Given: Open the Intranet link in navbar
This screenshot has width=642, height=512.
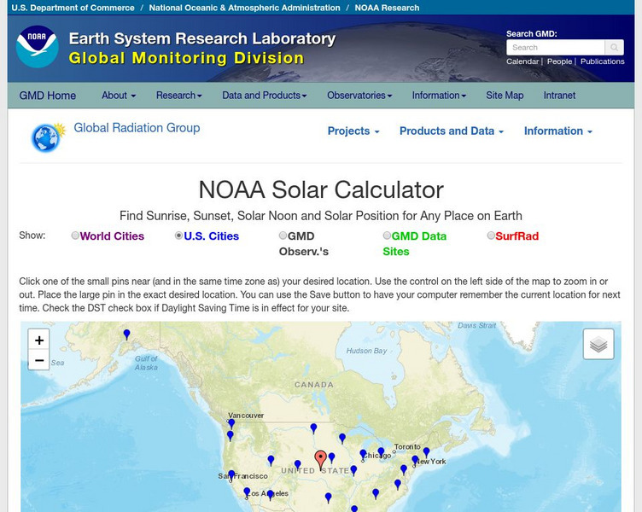Looking at the screenshot, I should 559,96.
